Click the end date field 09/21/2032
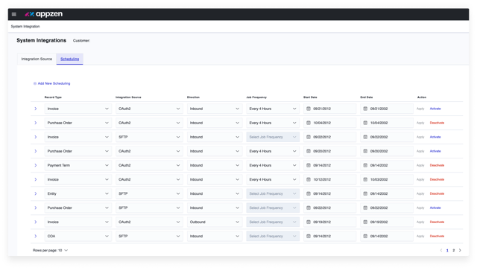477x270 pixels. click(x=387, y=109)
